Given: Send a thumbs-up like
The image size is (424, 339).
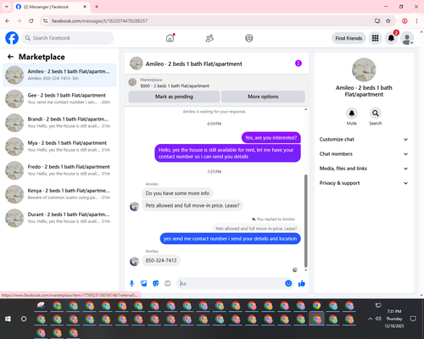Looking at the screenshot, I should coord(302,283).
